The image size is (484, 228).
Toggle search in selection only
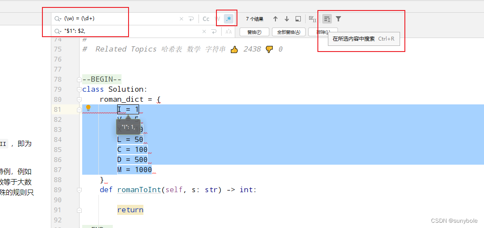(327, 19)
